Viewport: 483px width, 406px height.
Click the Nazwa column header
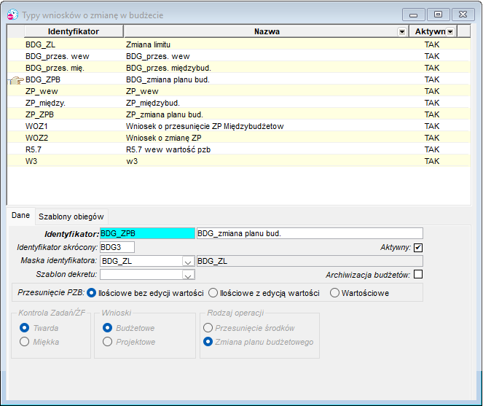coord(267,31)
